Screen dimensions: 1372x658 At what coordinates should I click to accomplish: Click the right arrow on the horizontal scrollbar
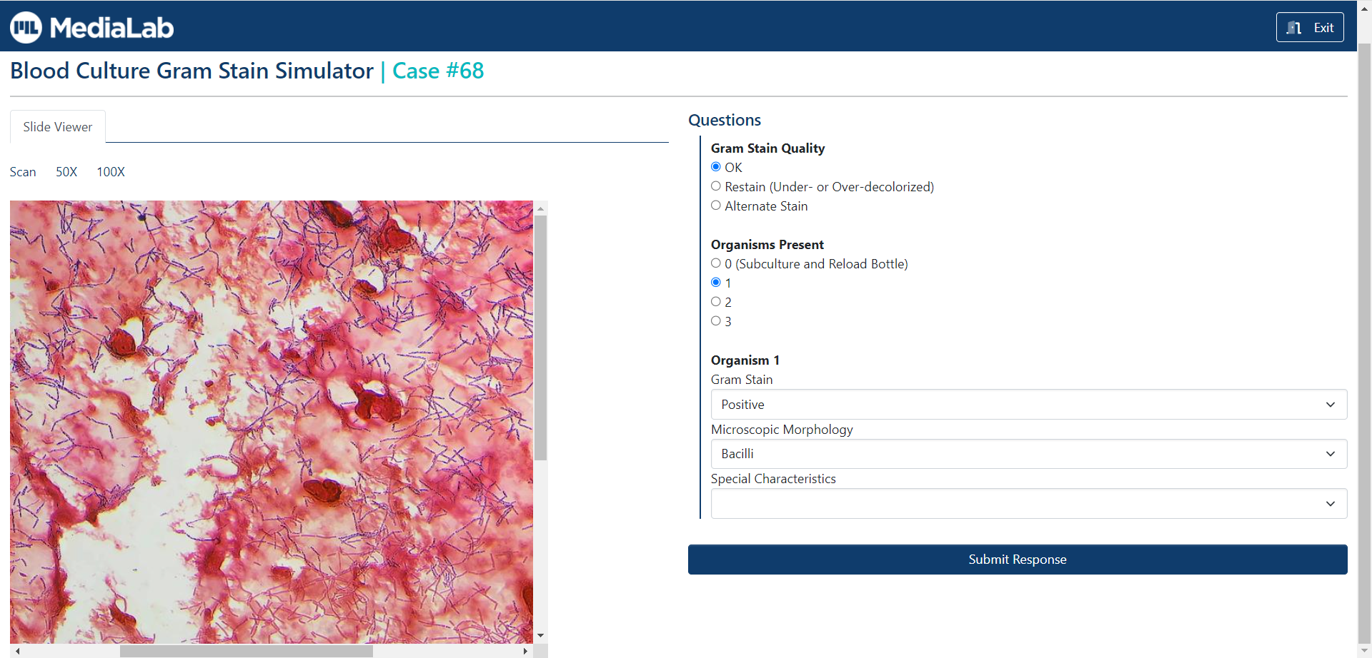click(x=525, y=651)
